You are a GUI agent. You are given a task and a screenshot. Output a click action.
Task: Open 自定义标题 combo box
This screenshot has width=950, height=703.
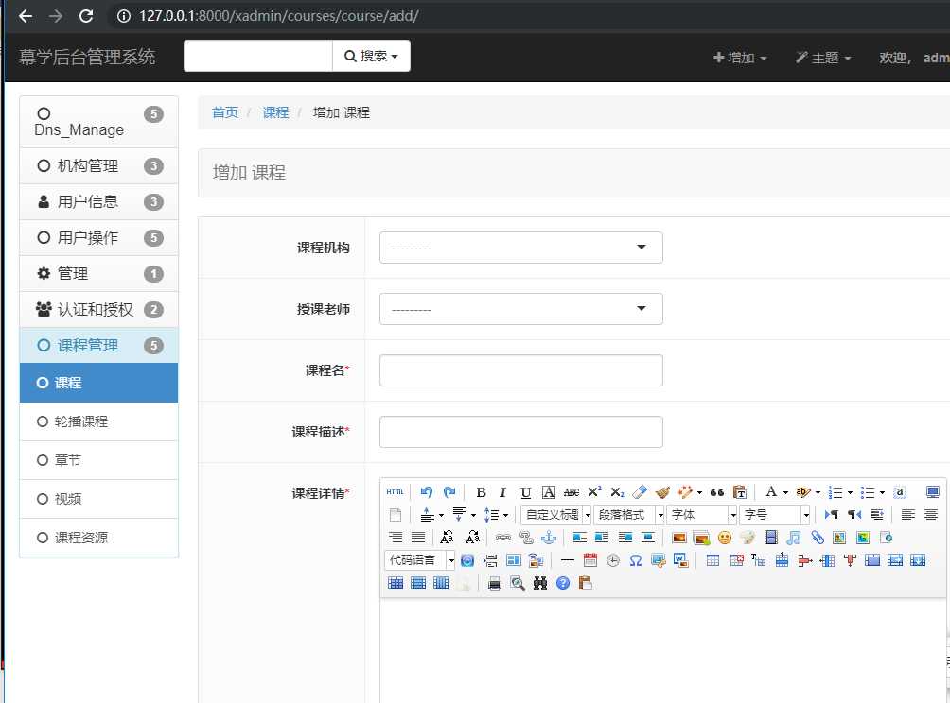[x=555, y=515]
